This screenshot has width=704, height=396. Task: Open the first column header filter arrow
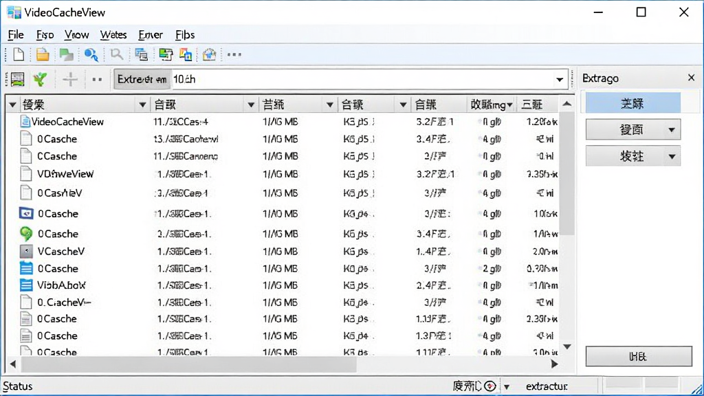(142, 105)
